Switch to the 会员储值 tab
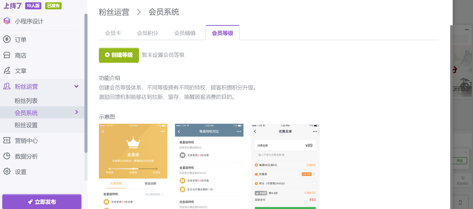Viewport: 473px width, 209px height. 185,33
